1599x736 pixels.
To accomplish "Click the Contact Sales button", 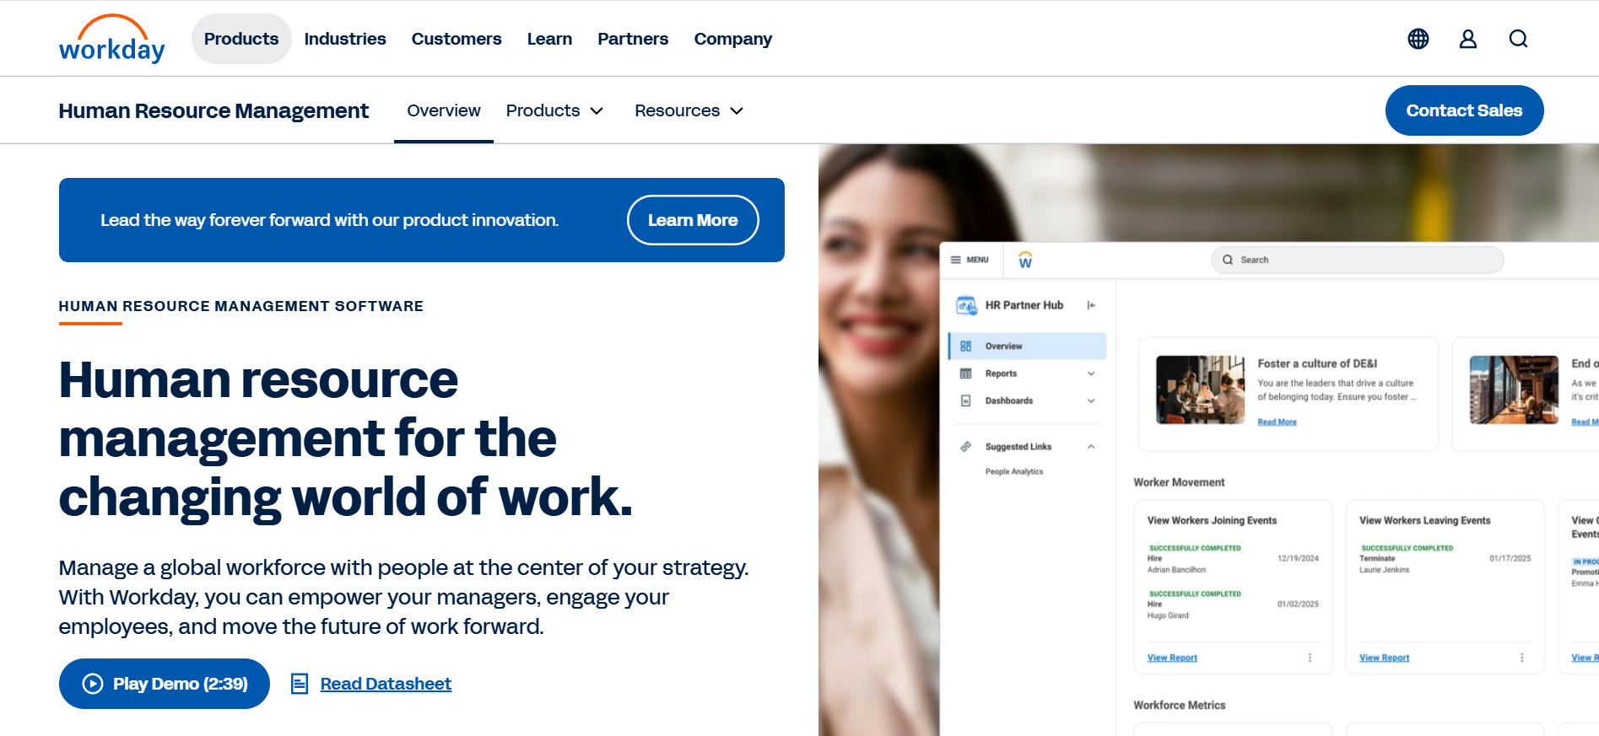I will click(1464, 110).
